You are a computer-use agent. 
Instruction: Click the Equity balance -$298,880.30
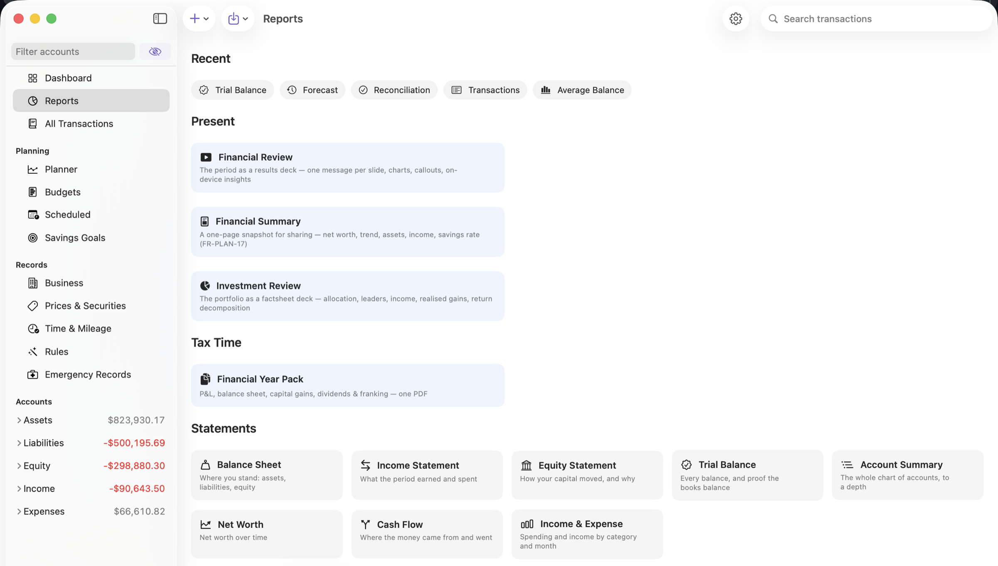134,466
